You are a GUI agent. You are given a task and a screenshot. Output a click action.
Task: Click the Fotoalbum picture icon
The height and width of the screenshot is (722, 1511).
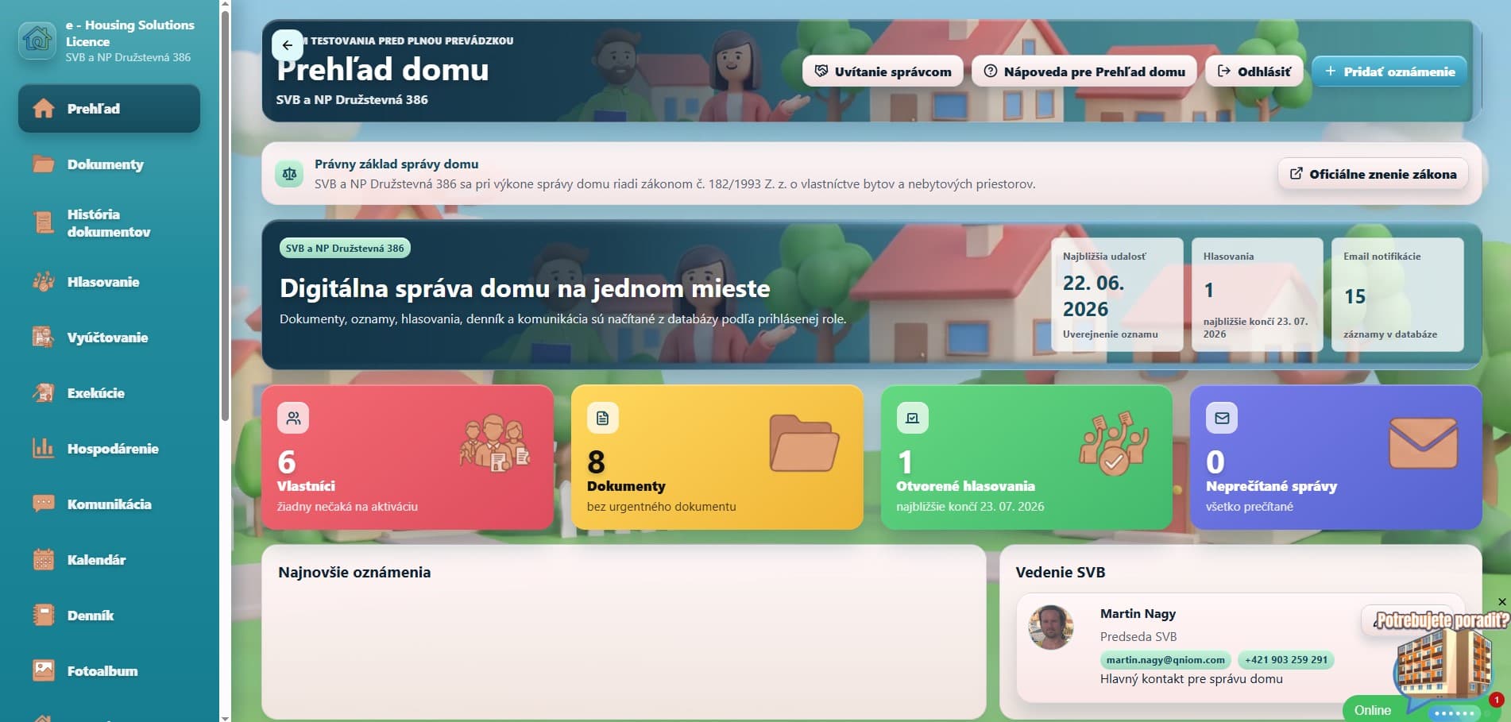[x=43, y=671]
